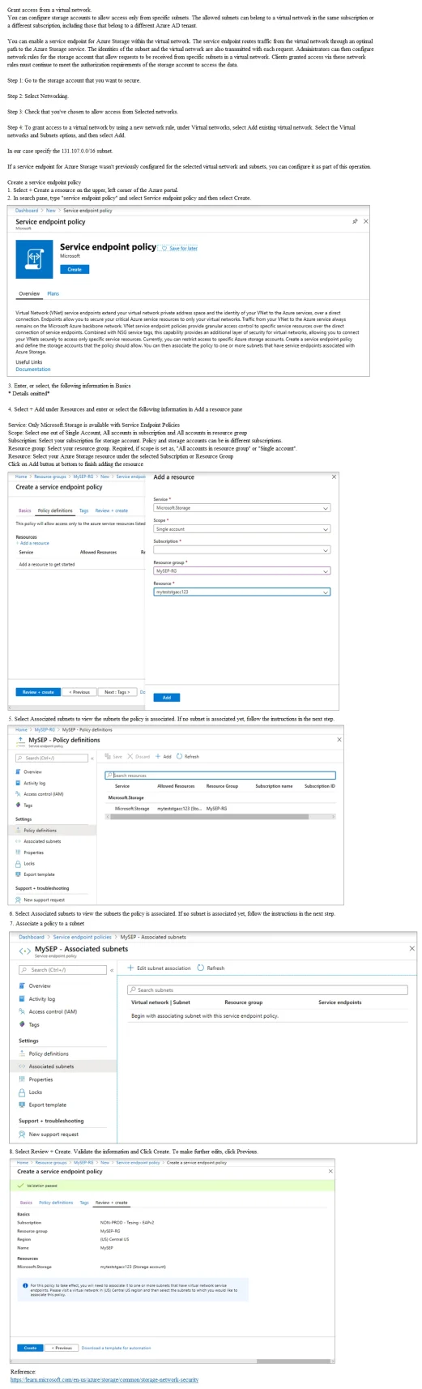Open the Plans tab on the overview page
The image size is (422, 1389).
53,294
